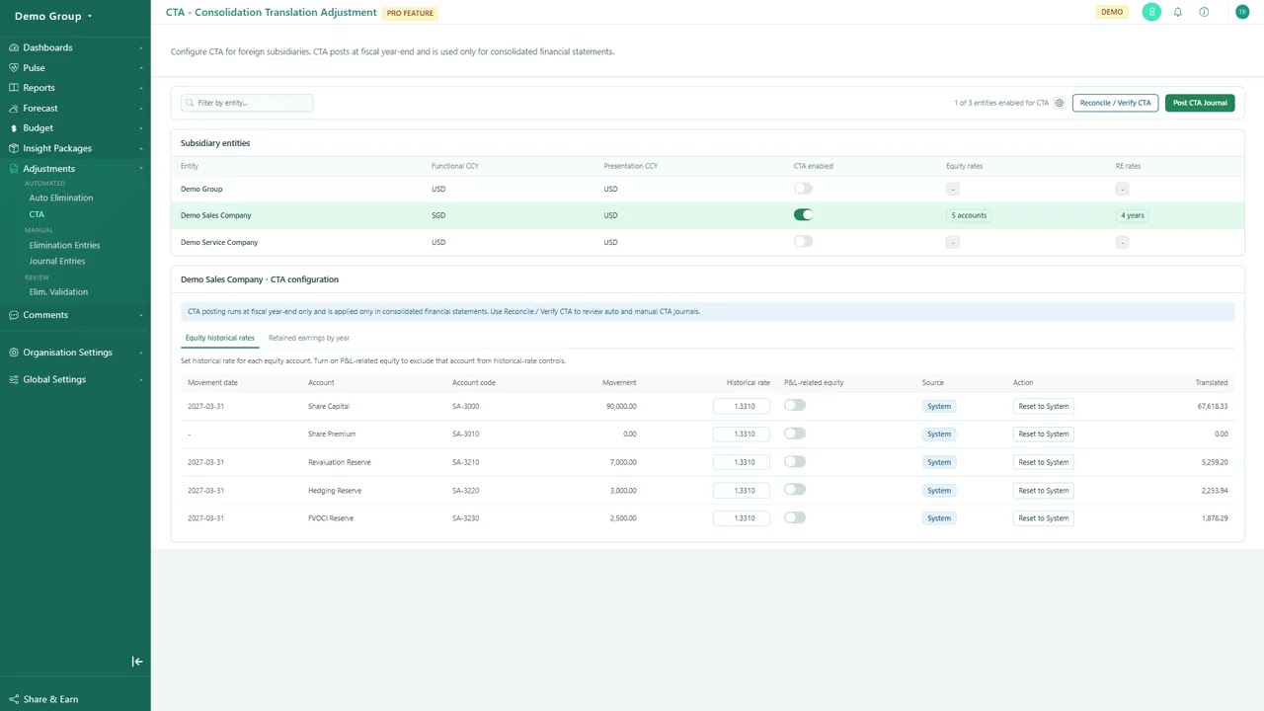Viewport: 1264px width, 711px height.
Task: Enable CTA for Demo Group
Action: coord(803,189)
